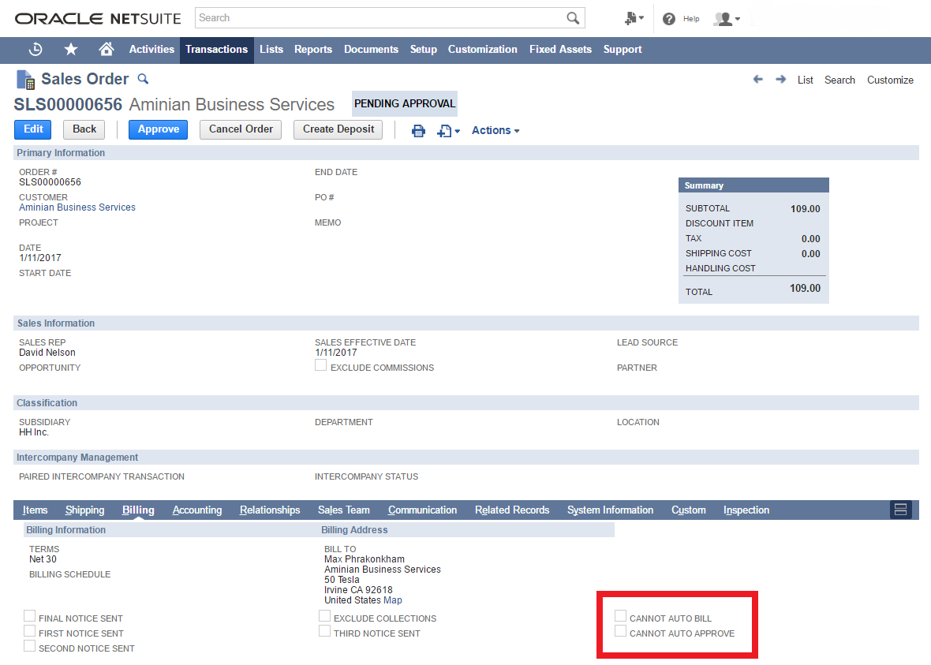Open the Map link in billing address
This screenshot has height=665, width=931.
(392, 600)
